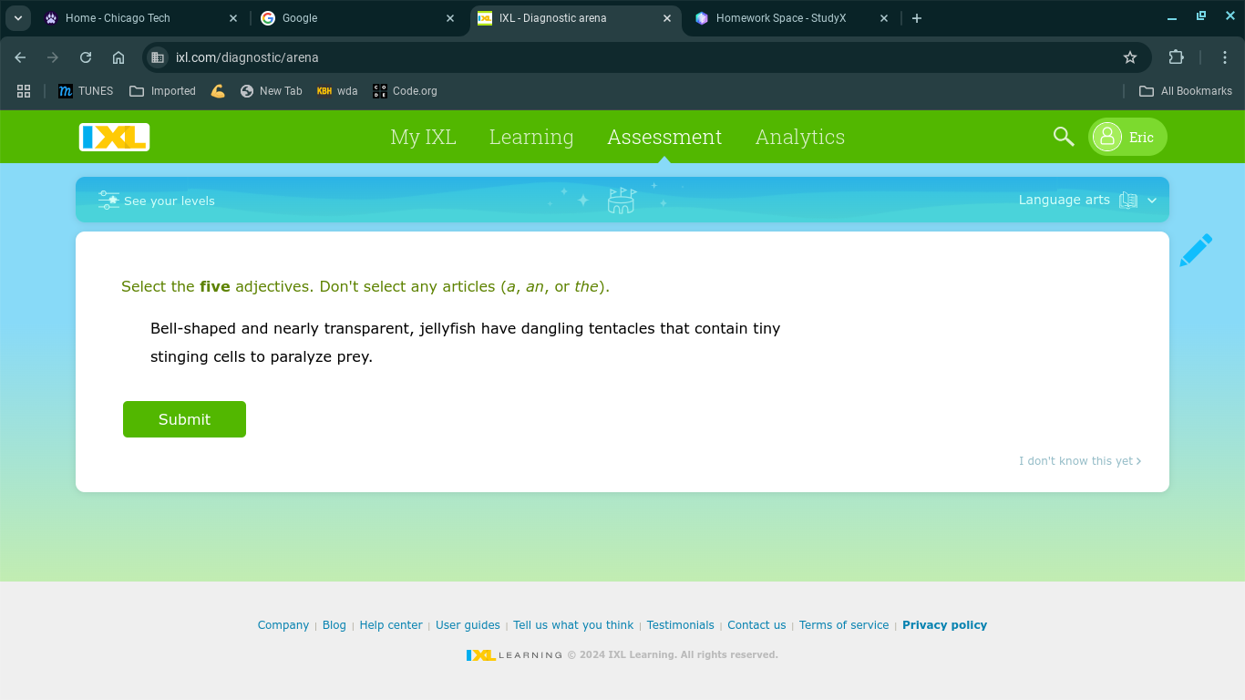The image size is (1245, 700).
Task: Click the See your levels sliders icon
Action: 108,201
